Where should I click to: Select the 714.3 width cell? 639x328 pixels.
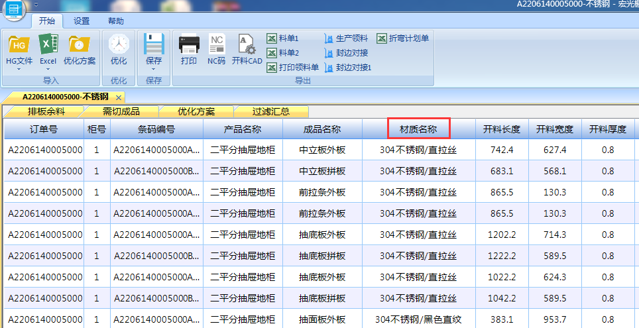click(x=555, y=235)
